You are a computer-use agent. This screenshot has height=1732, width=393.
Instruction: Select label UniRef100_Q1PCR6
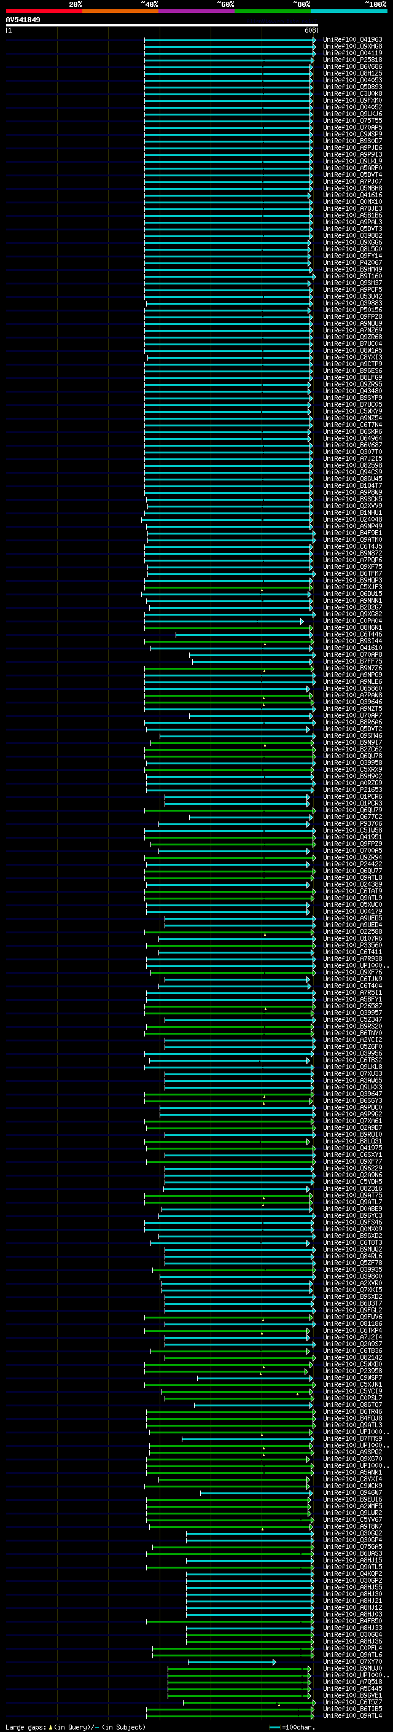pyautogui.click(x=352, y=797)
